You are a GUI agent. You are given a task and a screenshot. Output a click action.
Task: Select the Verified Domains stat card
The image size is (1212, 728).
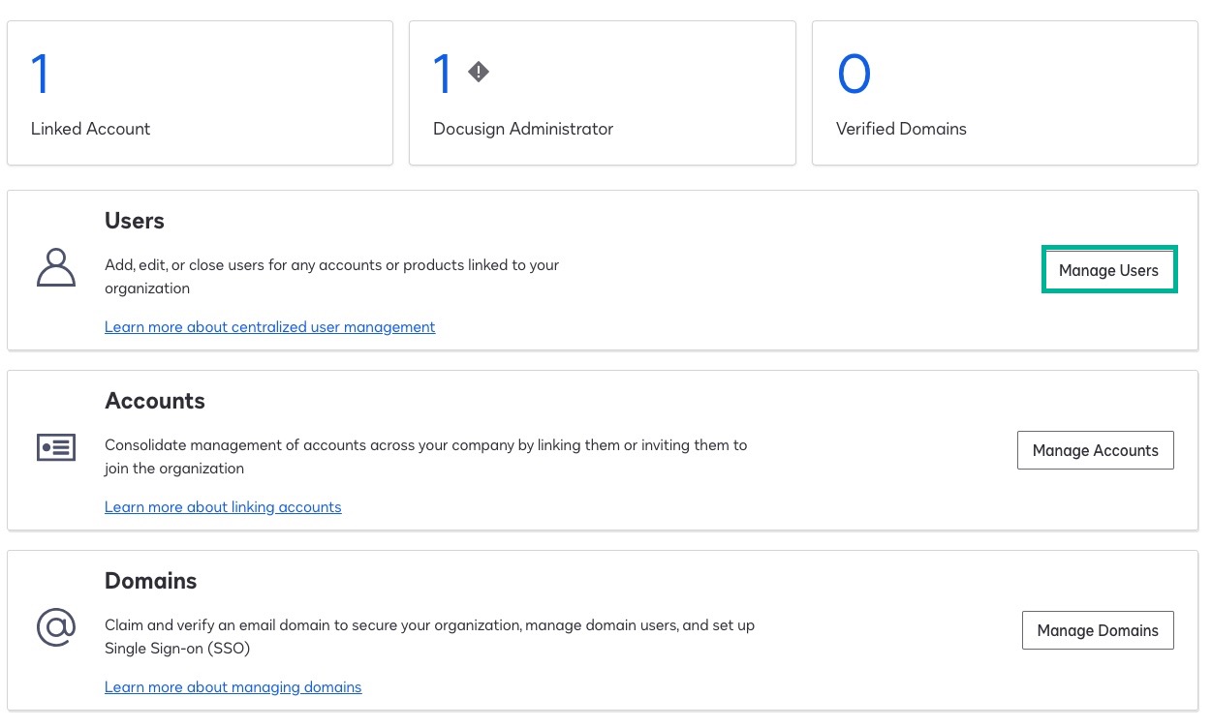pyautogui.click(x=1005, y=92)
